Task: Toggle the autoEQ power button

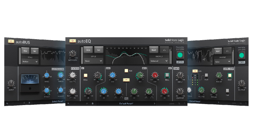Action: (72, 41)
